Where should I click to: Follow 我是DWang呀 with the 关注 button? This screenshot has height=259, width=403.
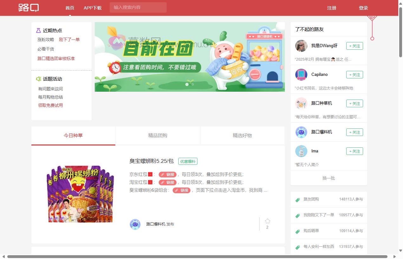(x=354, y=46)
